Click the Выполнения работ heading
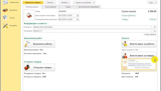 click(33, 38)
